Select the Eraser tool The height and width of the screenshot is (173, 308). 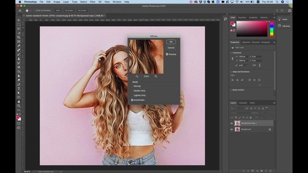[19, 67]
